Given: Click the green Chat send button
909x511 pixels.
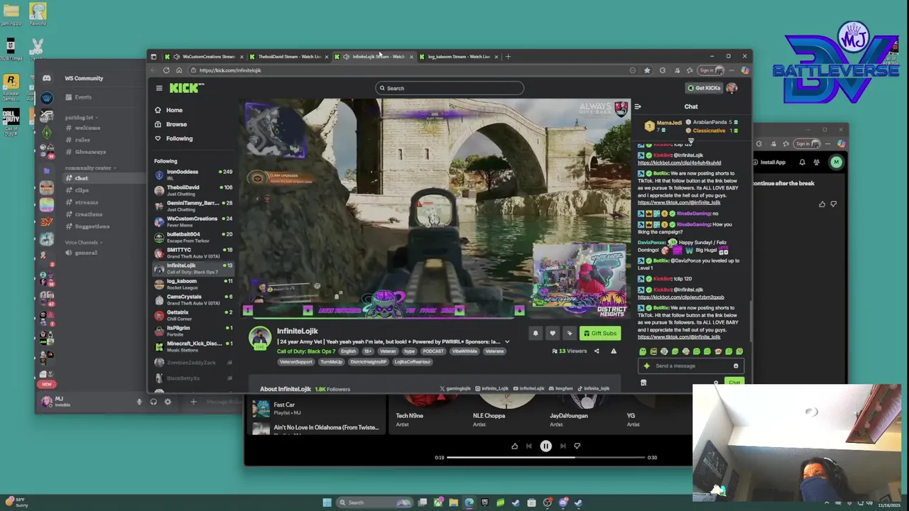Looking at the screenshot, I should (734, 383).
